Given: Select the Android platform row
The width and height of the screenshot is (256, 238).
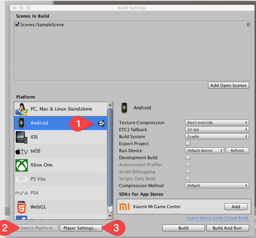Looking at the screenshot, I should pos(61,123).
